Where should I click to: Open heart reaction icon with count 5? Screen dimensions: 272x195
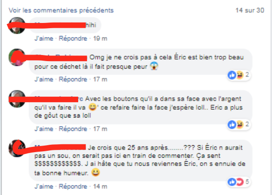[240, 182]
